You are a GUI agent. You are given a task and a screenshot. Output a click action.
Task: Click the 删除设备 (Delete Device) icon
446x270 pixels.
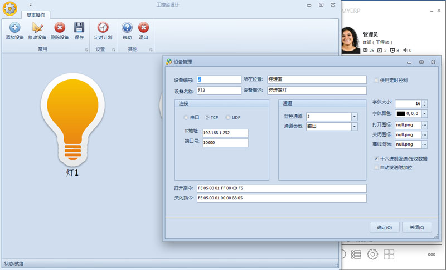[x=59, y=28]
